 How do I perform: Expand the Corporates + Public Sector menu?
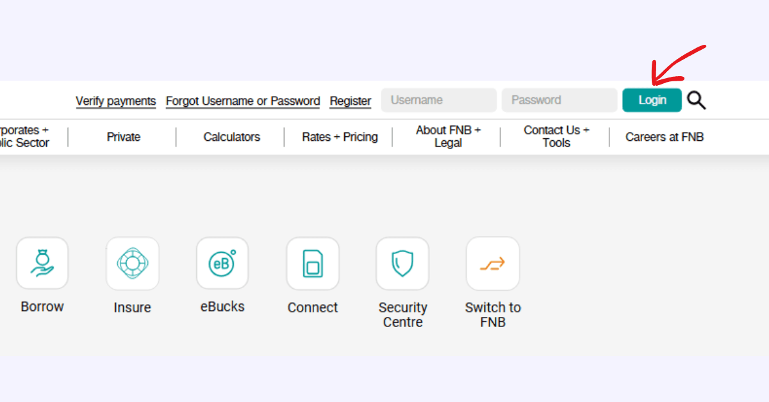(26, 136)
